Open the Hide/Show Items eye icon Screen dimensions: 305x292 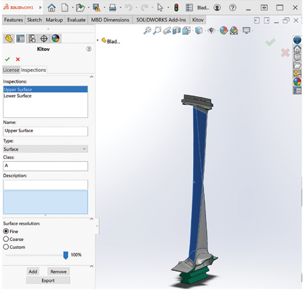click(x=211, y=30)
